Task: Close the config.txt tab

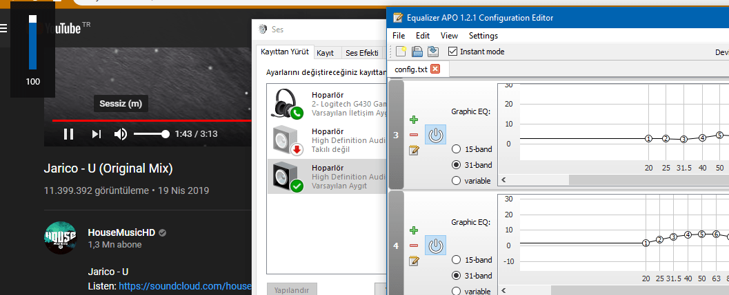Action: pyautogui.click(x=435, y=69)
